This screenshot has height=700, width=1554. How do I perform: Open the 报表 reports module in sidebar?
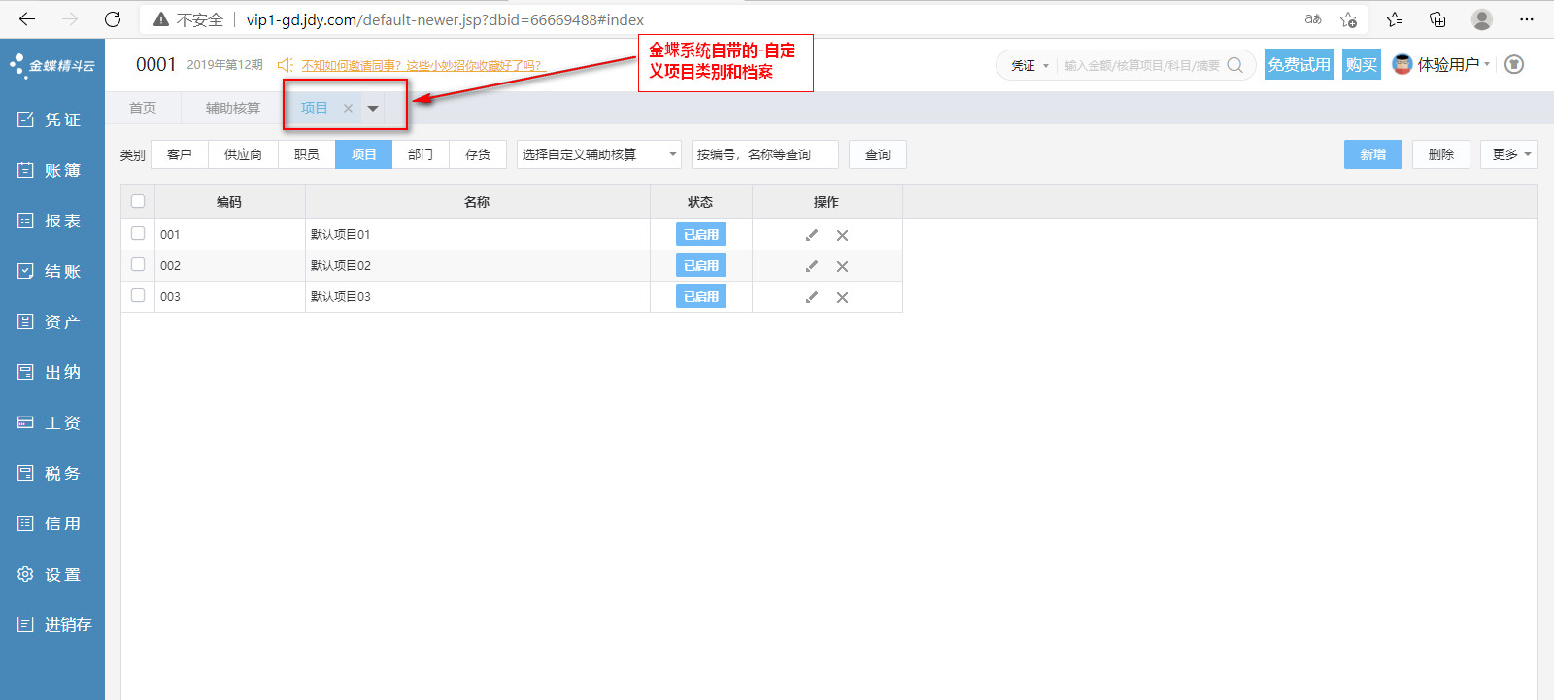pos(51,220)
